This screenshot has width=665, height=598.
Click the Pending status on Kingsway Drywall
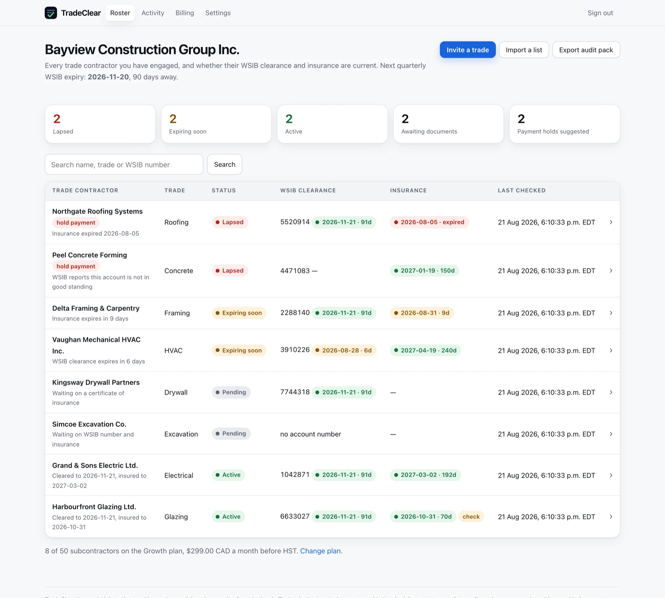click(x=231, y=392)
